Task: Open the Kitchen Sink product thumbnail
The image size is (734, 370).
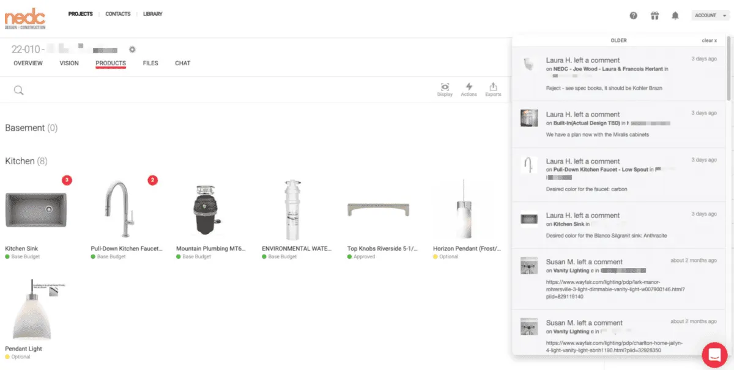Action: coord(35,210)
